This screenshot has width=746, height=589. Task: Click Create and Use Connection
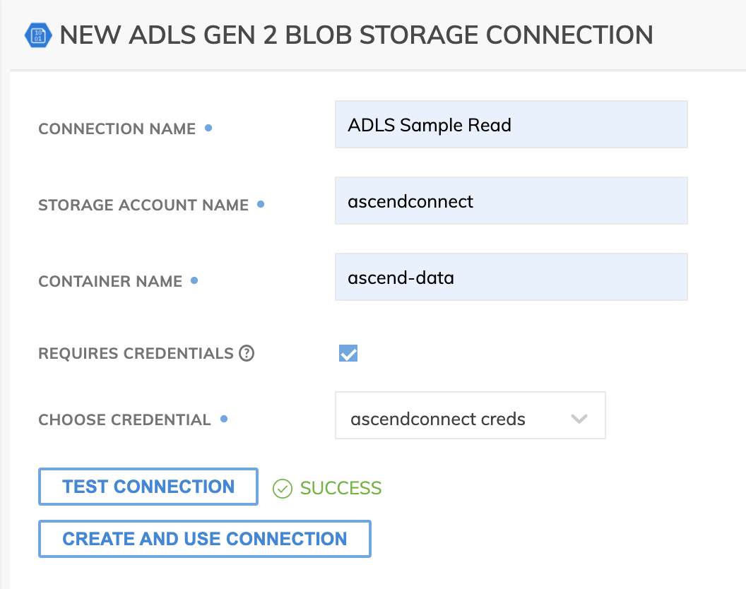point(205,539)
